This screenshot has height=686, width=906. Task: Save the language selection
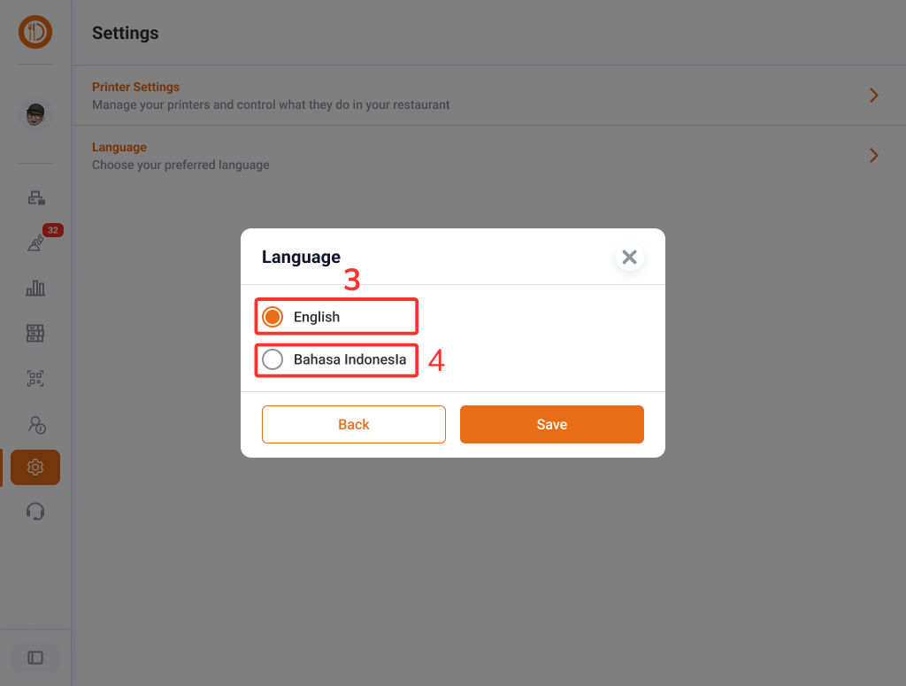[551, 424]
